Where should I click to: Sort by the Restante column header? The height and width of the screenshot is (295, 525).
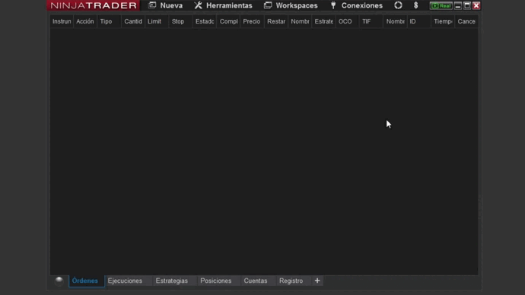(276, 21)
